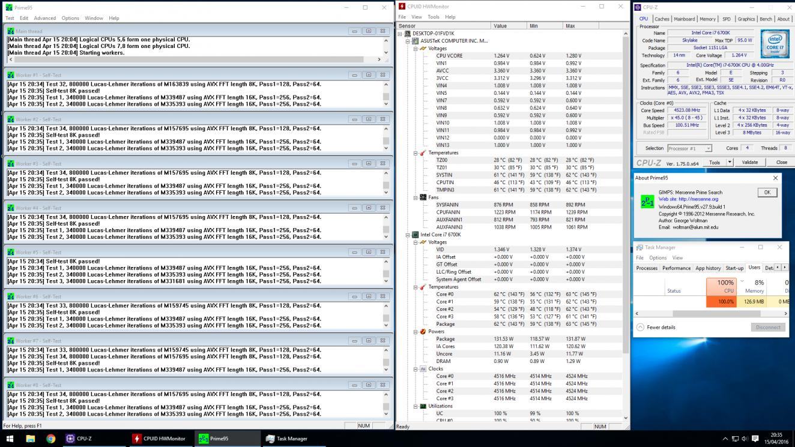The height and width of the screenshot is (447, 795).
Task: Collapse the Intel Core i7 6700K node
Action: 408,235
